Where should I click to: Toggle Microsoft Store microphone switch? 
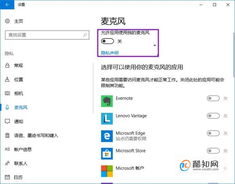click(x=213, y=151)
